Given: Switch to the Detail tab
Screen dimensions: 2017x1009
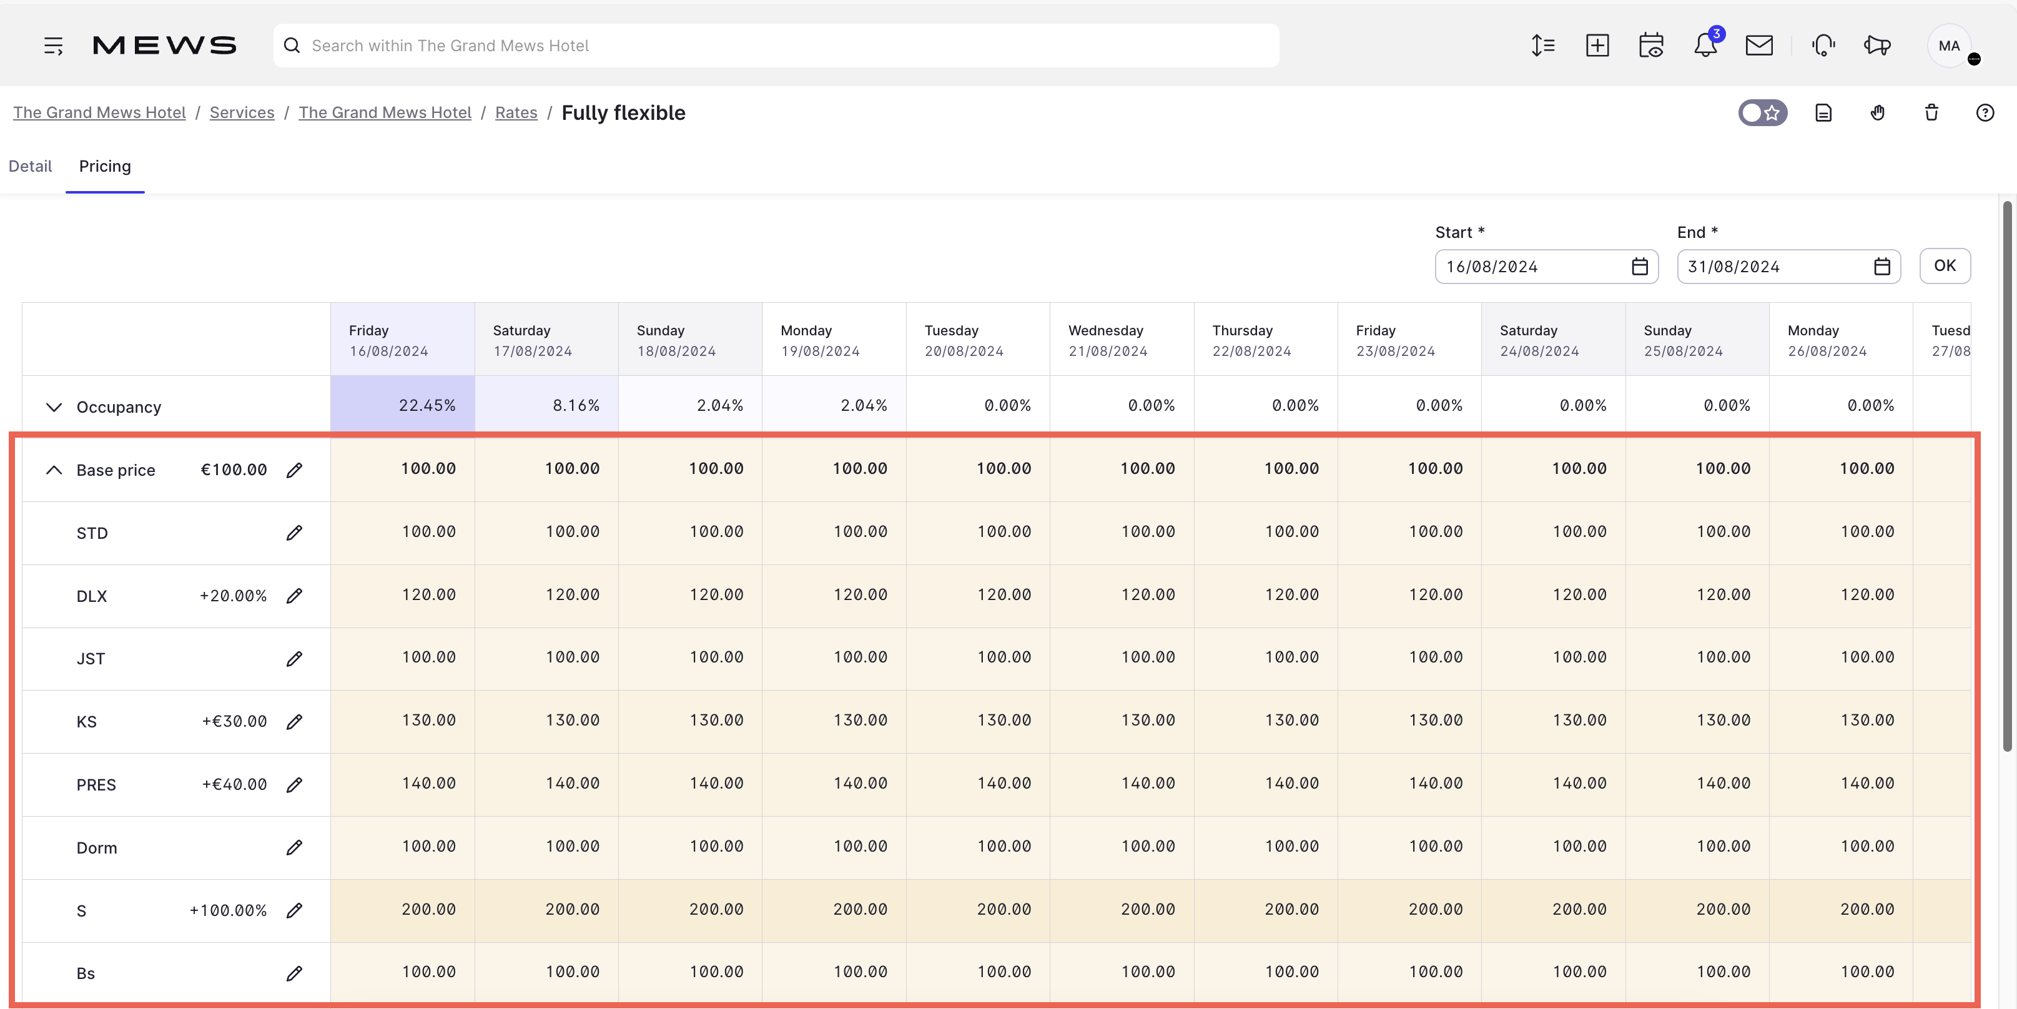Looking at the screenshot, I should (30, 166).
